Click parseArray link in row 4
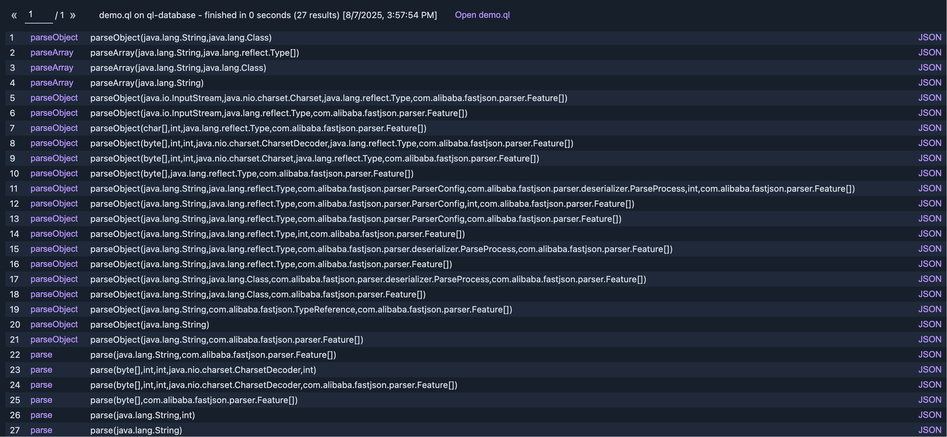 (x=52, y=83)
